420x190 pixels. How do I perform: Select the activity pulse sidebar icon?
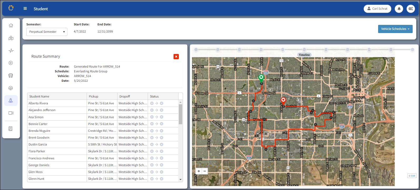point(11,51)
